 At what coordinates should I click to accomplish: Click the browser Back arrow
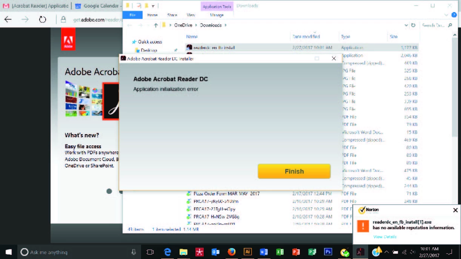pyautogui.click(x=8, y=20)
